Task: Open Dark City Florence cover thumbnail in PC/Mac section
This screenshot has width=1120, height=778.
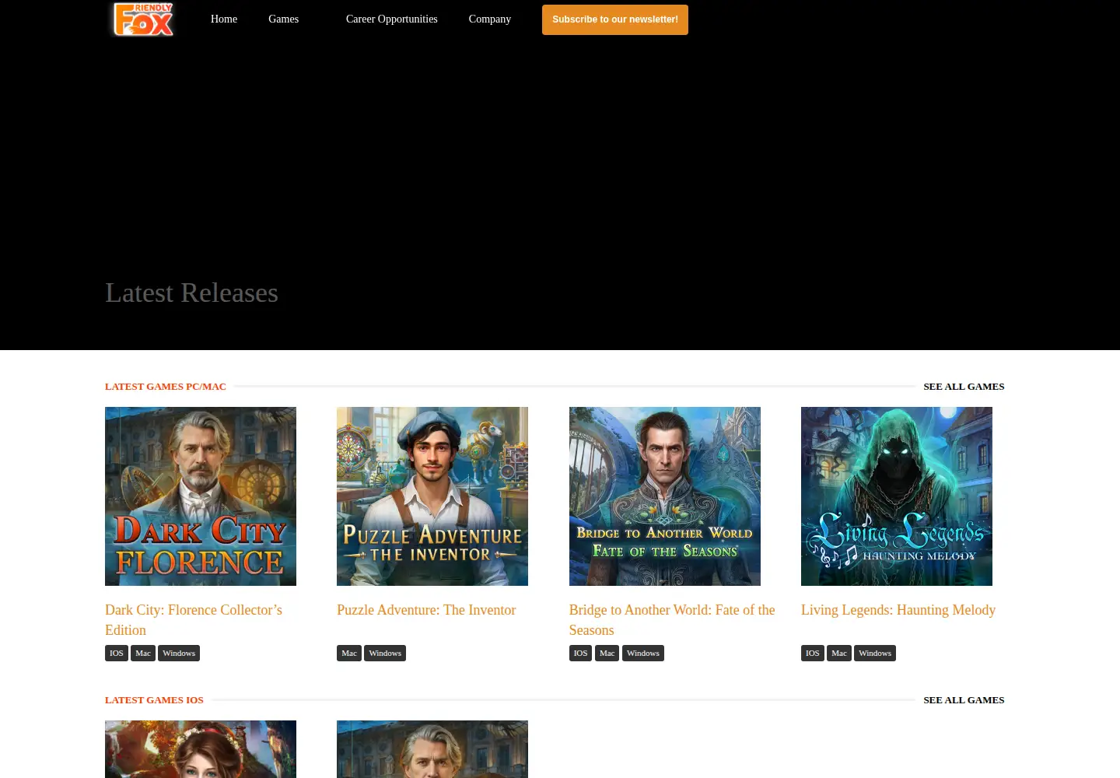Action: pyautogui.click(x=201, y=496)
